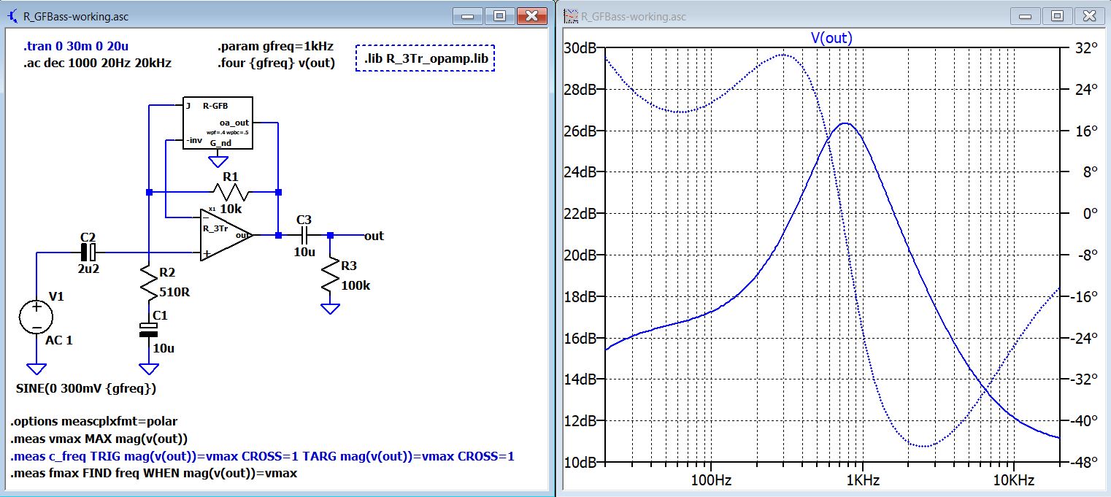Click the ground symbol below V1
The height and width of the screenshot is (497, 1111).
point(36,369)
